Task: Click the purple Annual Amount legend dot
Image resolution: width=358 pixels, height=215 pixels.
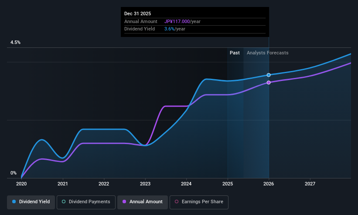Action: click(124, 202)
